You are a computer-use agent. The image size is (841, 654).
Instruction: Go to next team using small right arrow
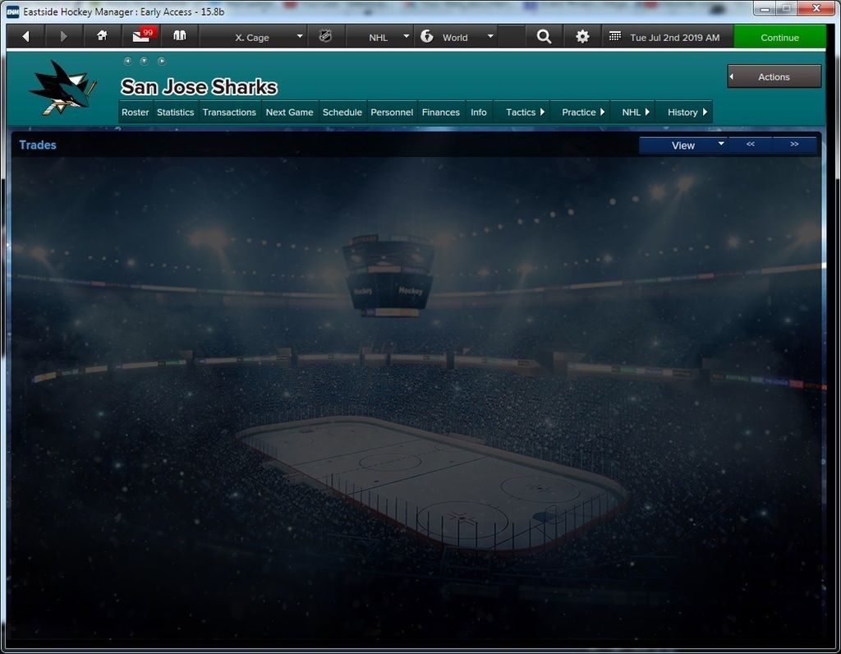click(x=162, y=61)
